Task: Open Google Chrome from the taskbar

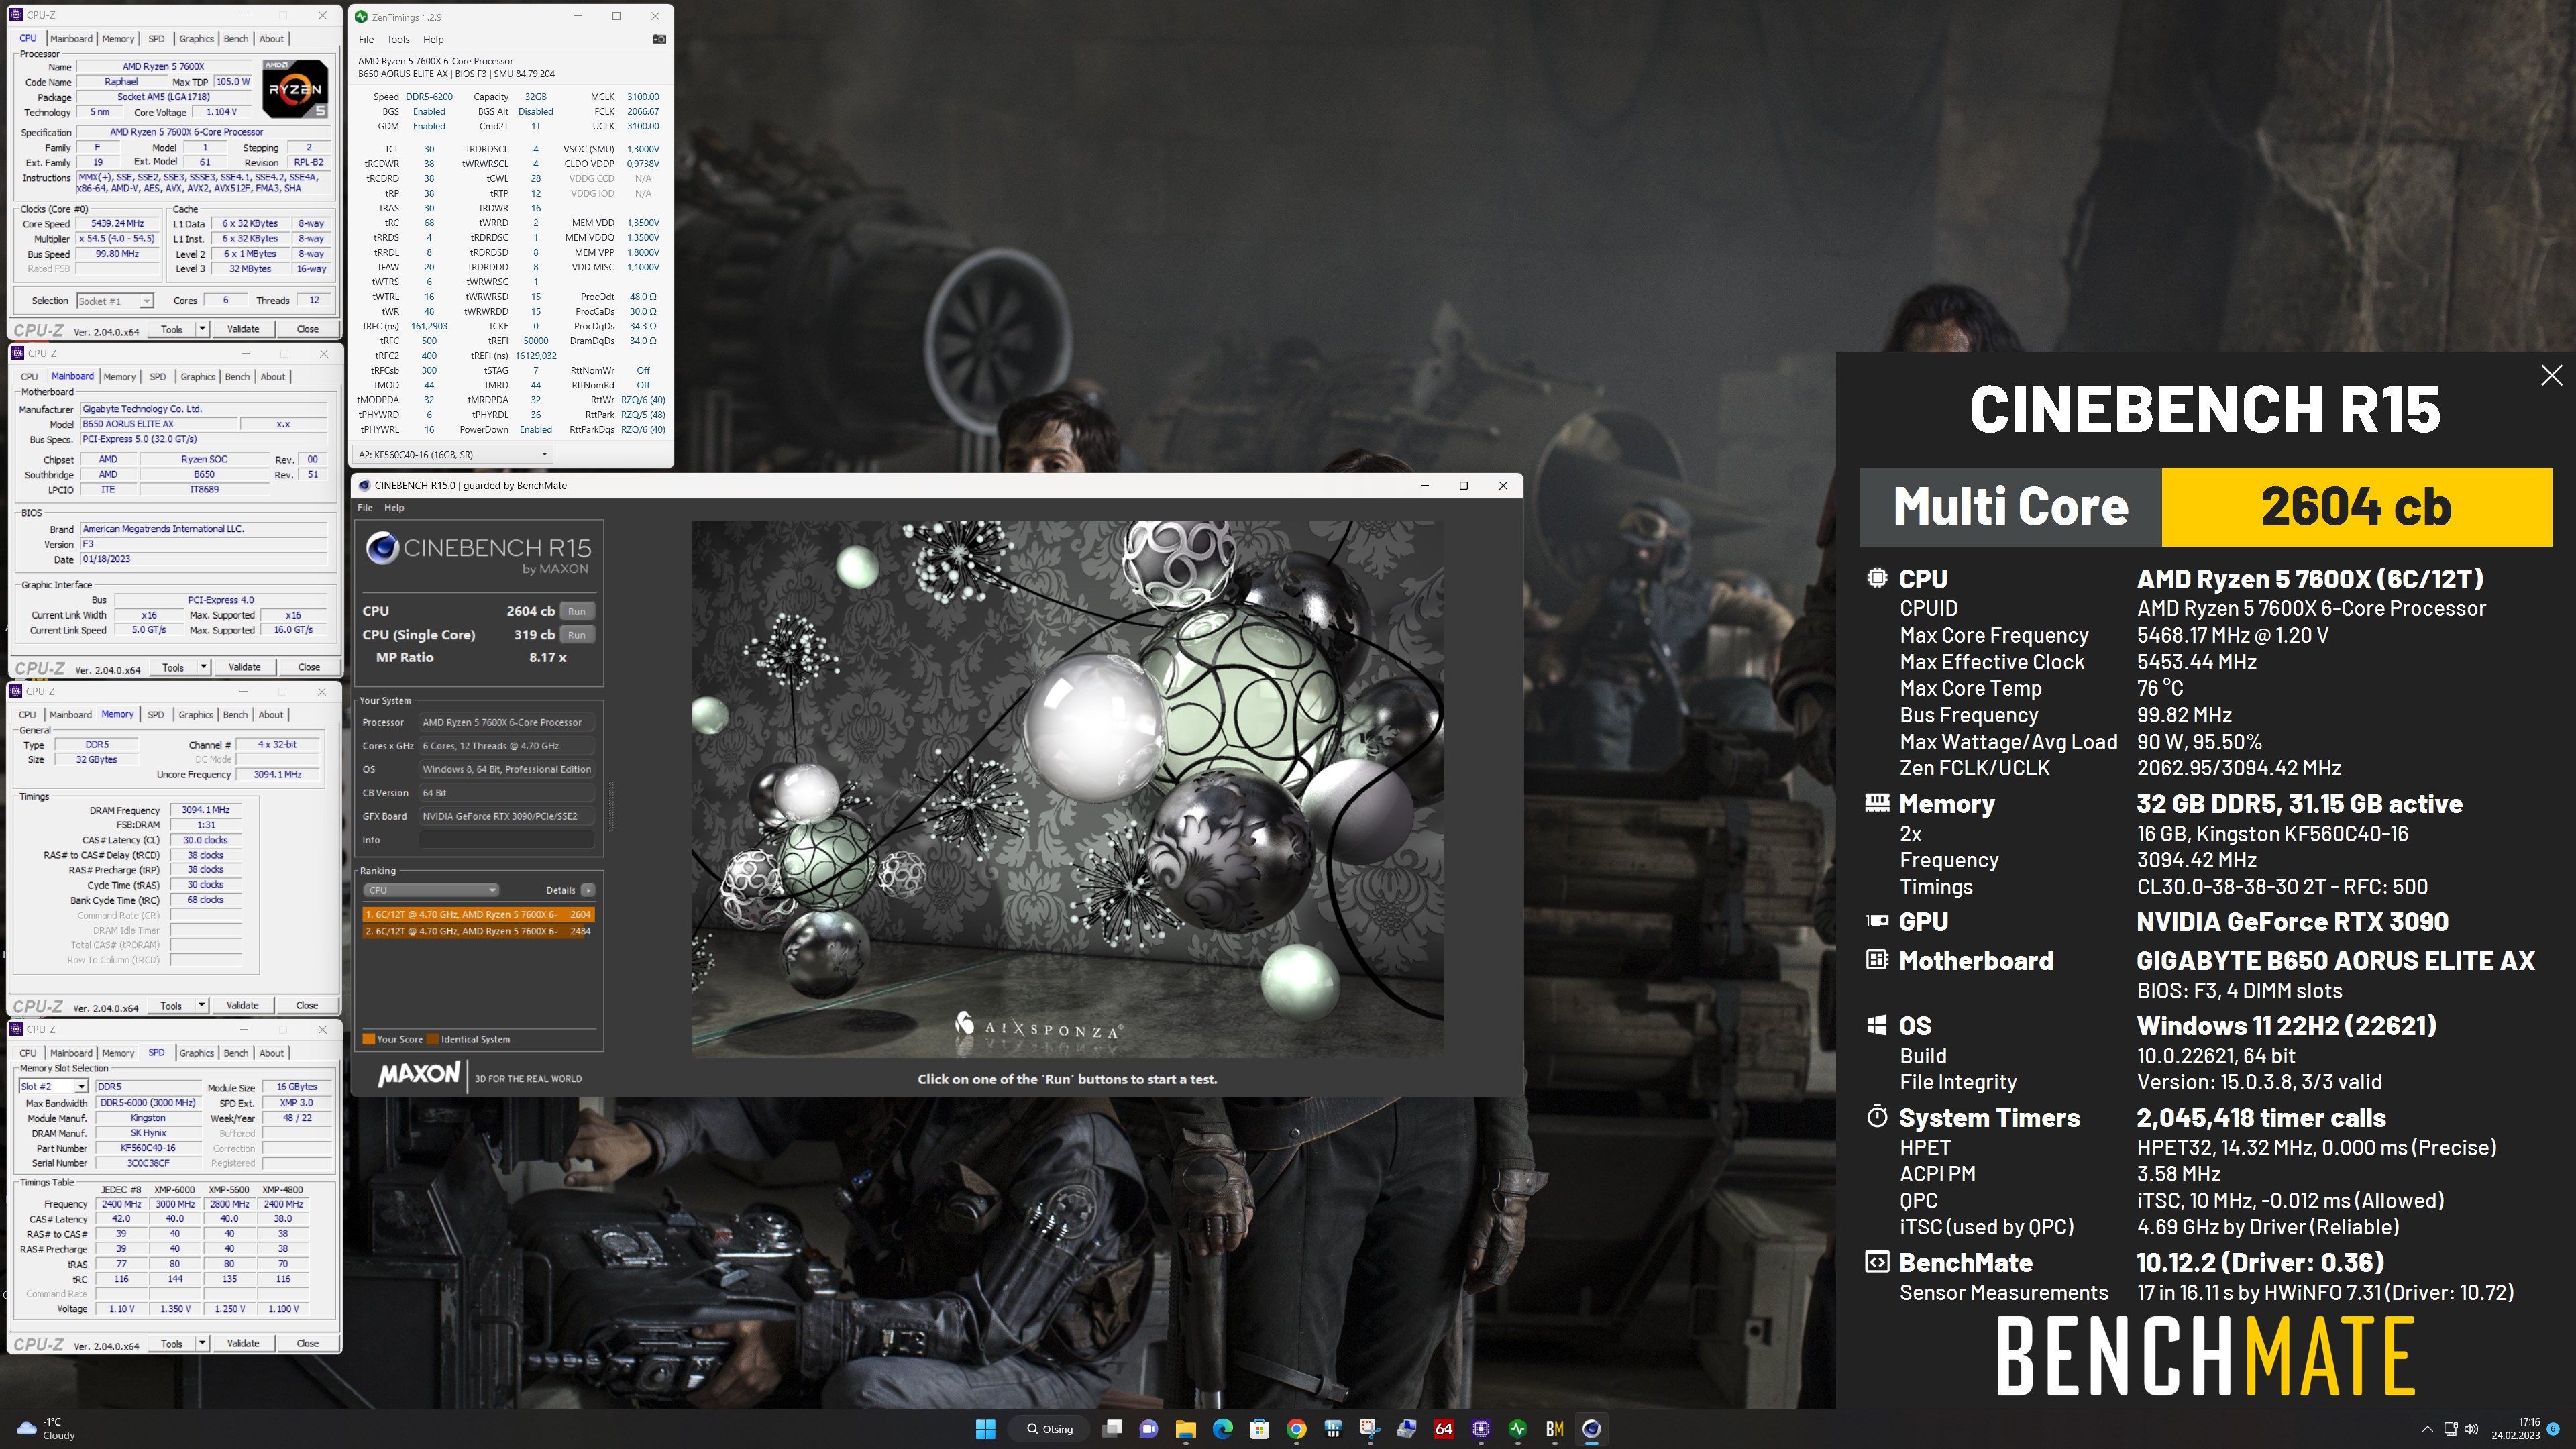Action: [x=1296, y=1429]
